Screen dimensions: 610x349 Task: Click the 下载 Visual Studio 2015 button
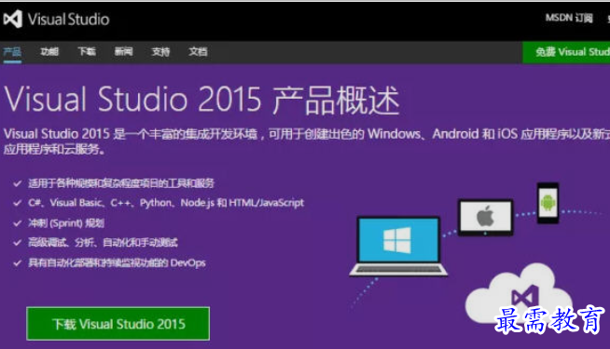118,324
